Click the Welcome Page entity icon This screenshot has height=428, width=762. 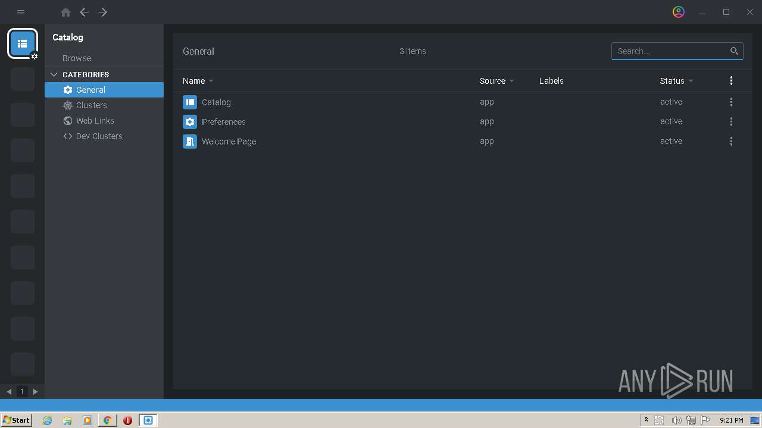tap(190, 141)
